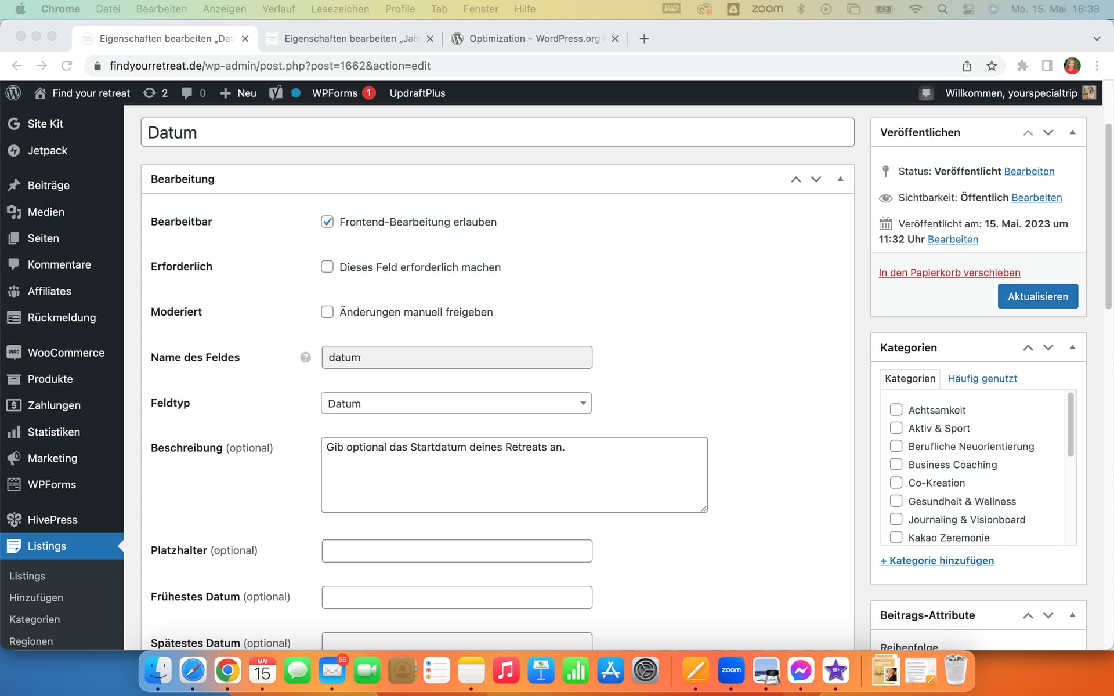Click the Aktualisieren button
The image size is (1114, 696).
click(x=1038, y=296)
